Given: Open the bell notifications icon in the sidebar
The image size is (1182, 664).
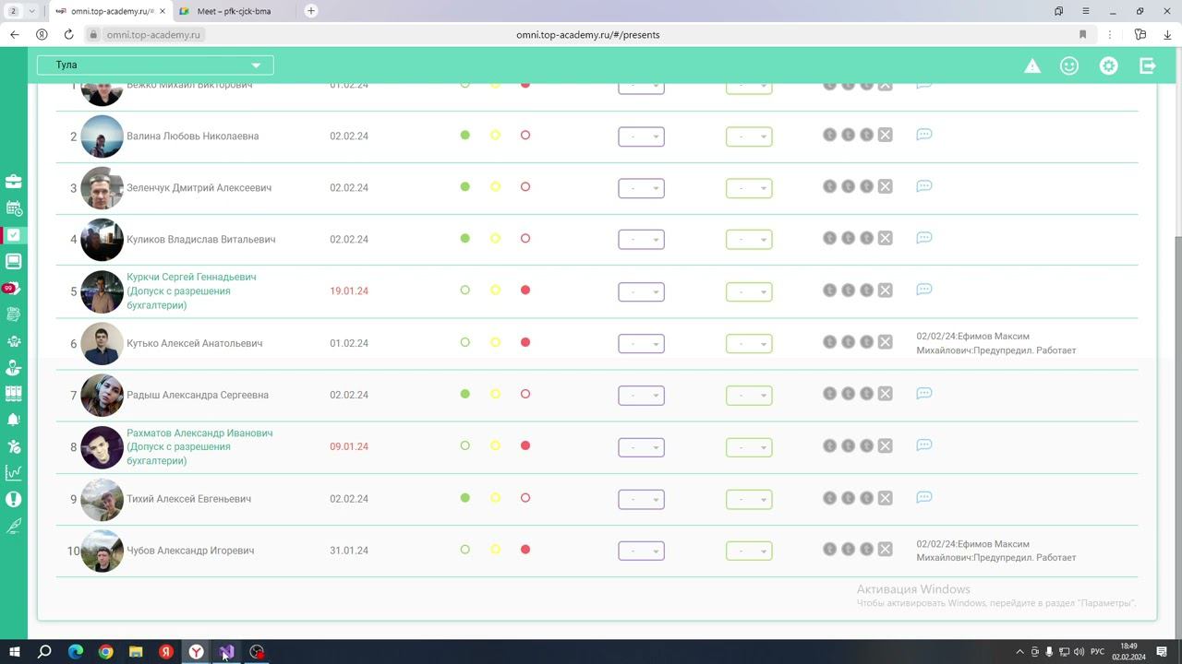Looking at the screenshot, I should pyautogui.click(x=14, y=420).
